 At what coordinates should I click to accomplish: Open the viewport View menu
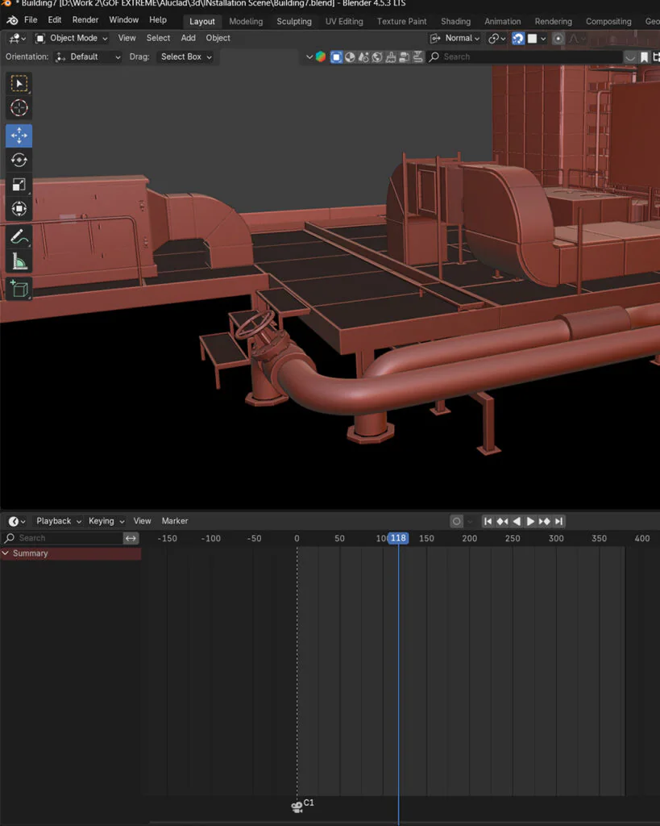(127, 39)
